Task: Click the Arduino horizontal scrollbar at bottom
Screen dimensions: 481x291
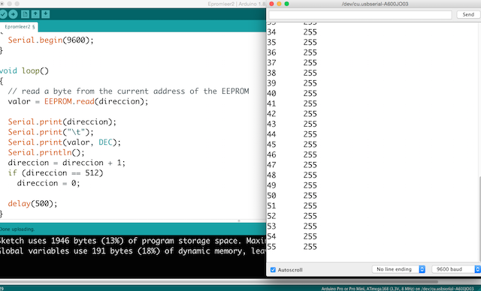Action: point(219,282)
